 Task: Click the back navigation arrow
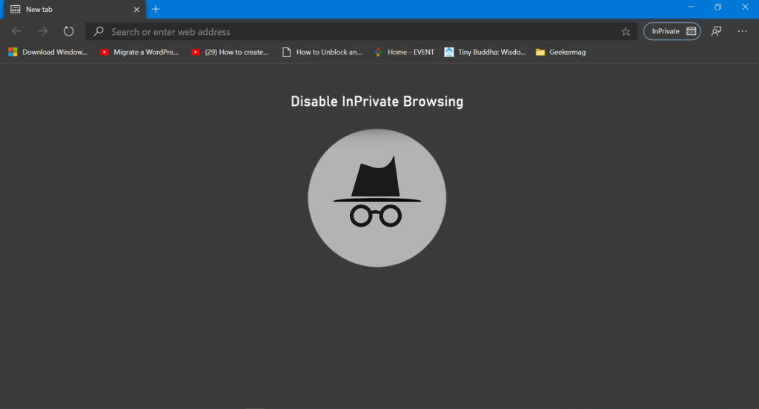point(16,31)
